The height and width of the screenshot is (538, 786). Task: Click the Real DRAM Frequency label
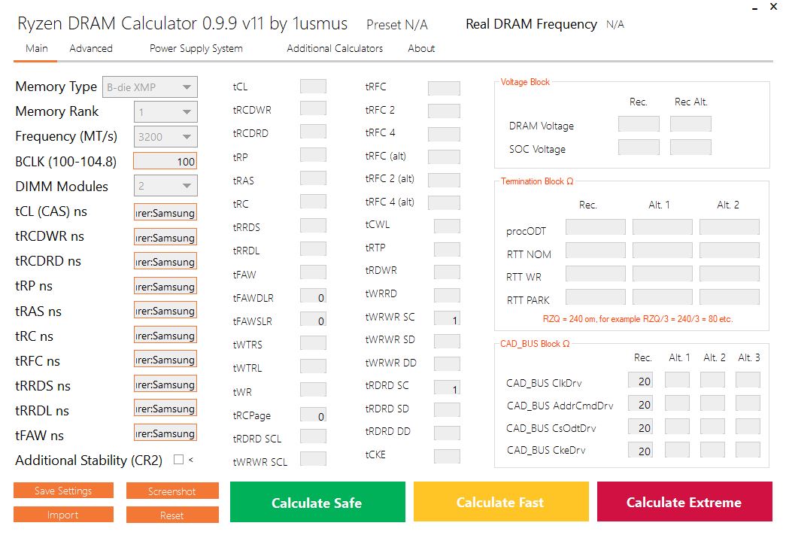point(531,24)
